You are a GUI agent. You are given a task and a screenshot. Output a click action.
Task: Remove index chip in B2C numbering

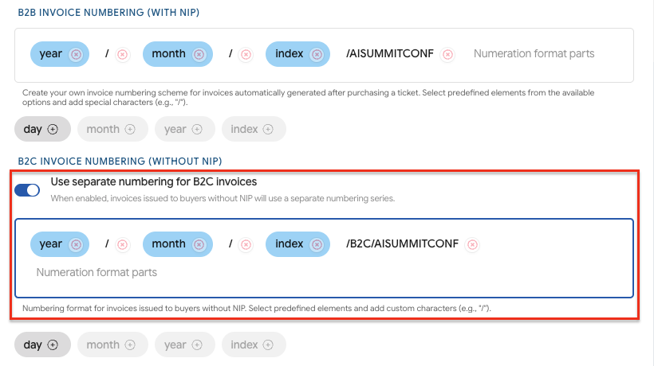(317, 244)
